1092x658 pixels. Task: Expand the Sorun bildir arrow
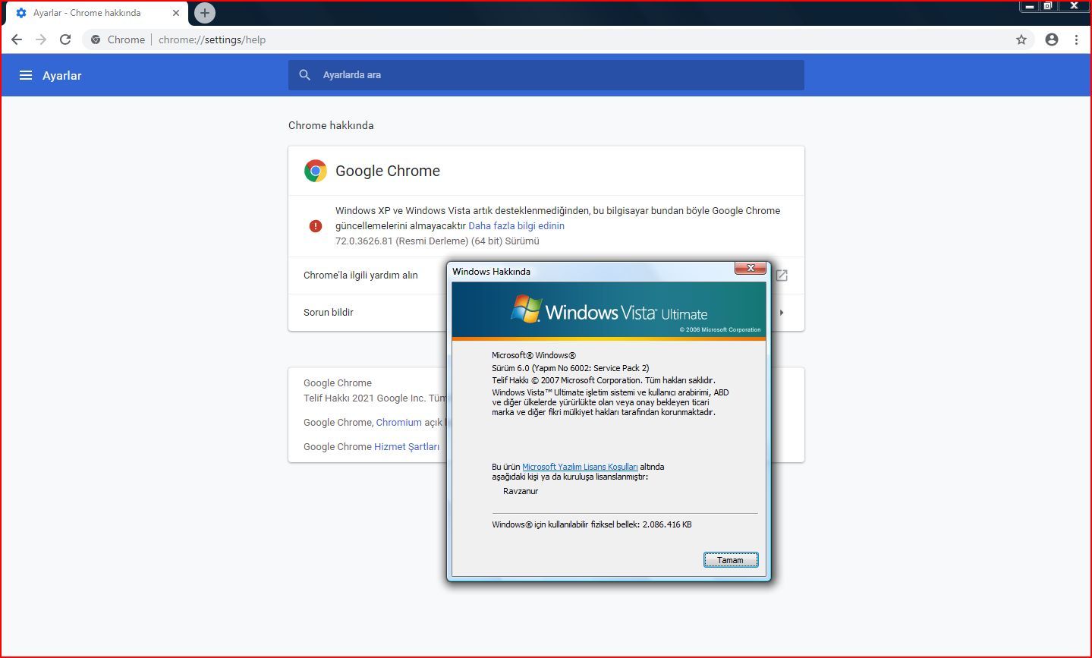click(782, 312)
